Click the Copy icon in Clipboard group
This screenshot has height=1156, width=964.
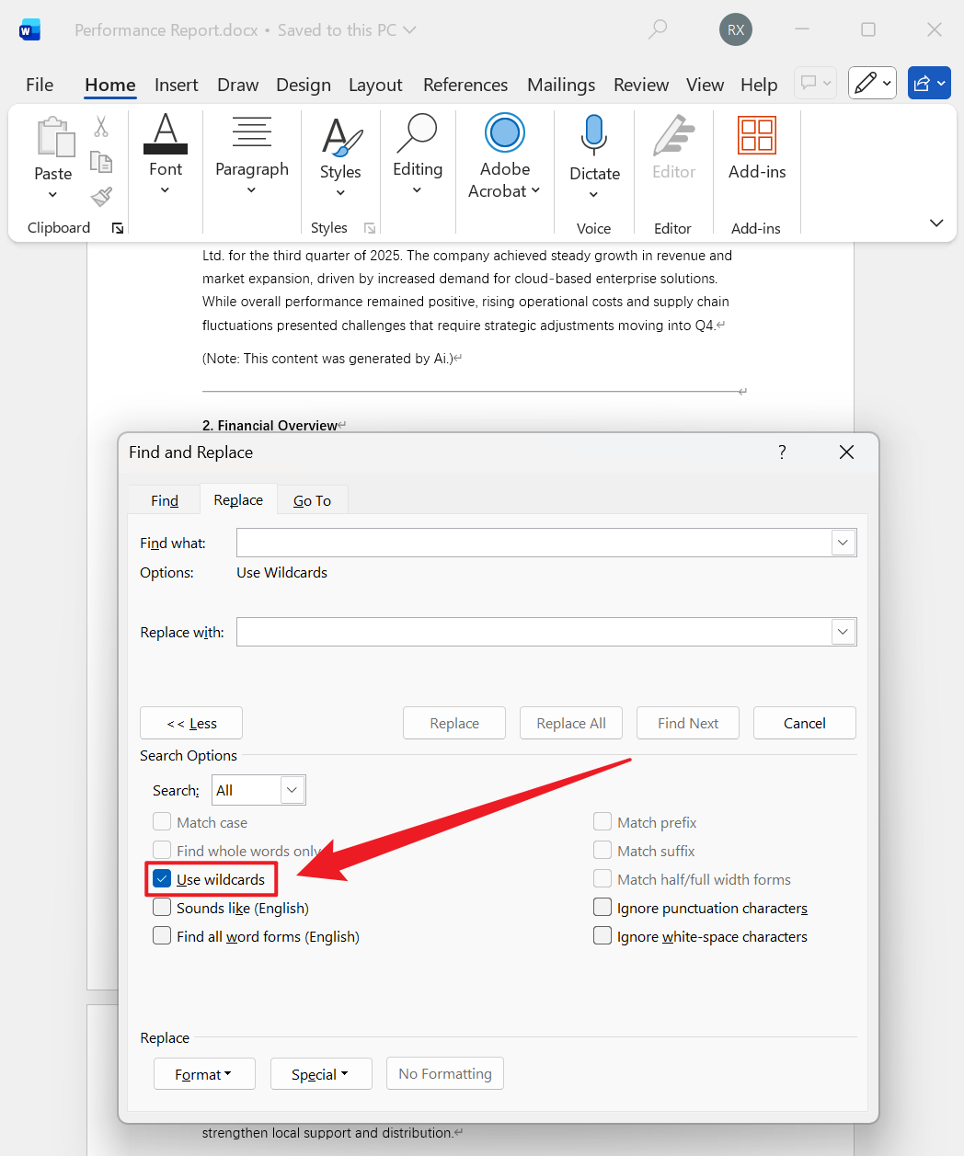tap(101, 162)
